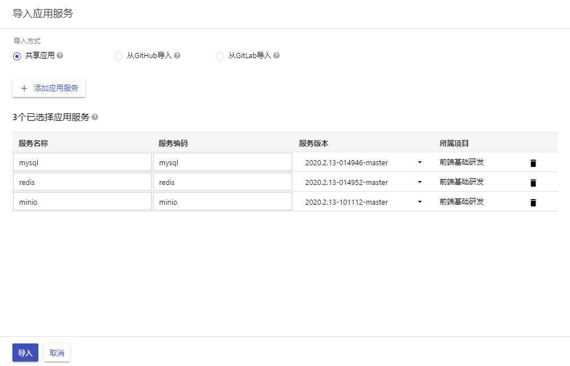The height and width of the screenshot is (366, 570).
Task: Select the 从GitHub导入 radio option
Action: click(x=119, y=56)
